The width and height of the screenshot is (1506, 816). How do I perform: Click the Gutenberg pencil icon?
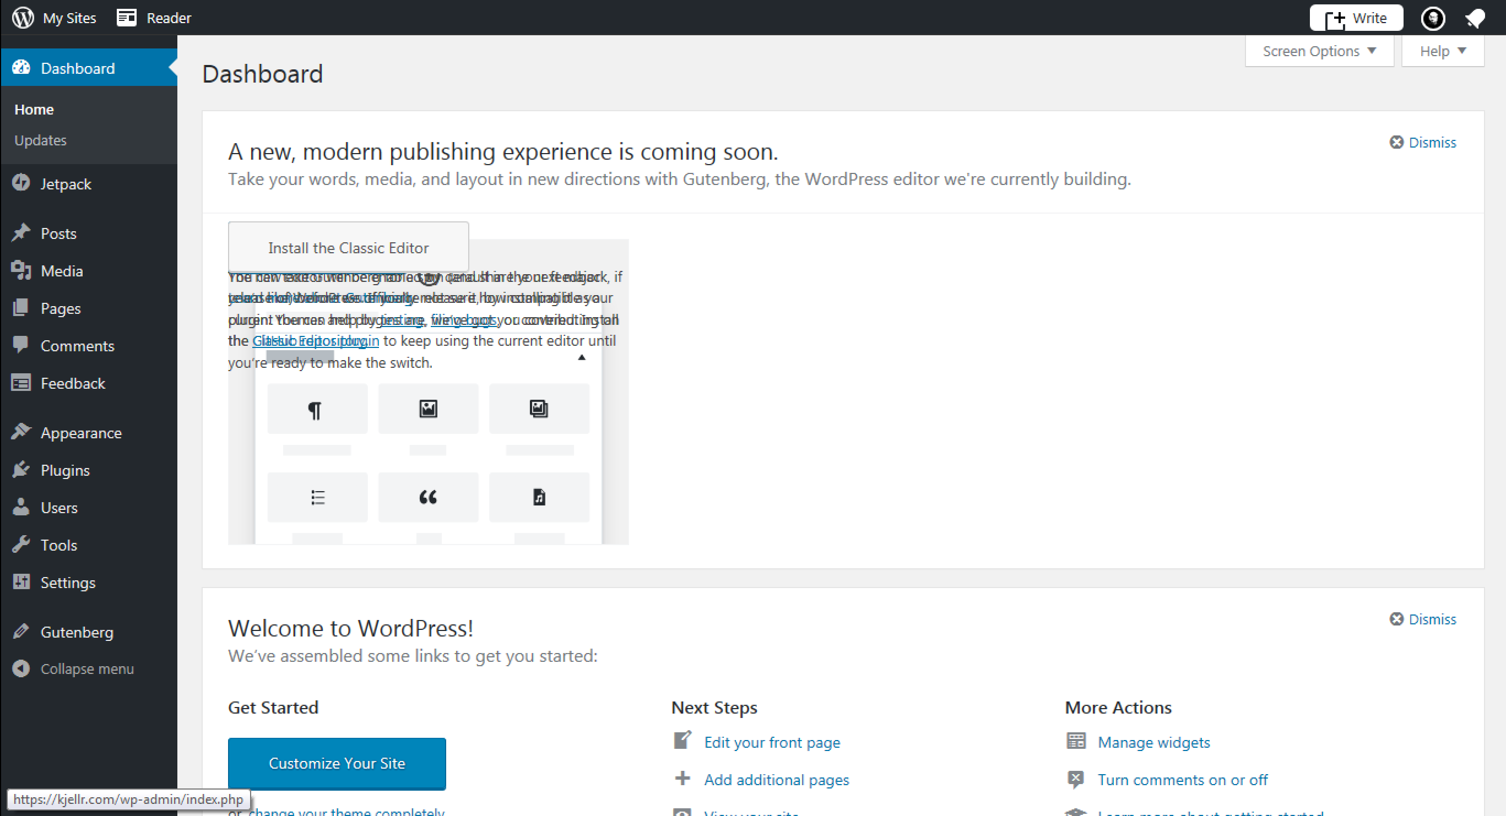pos(21,632)
